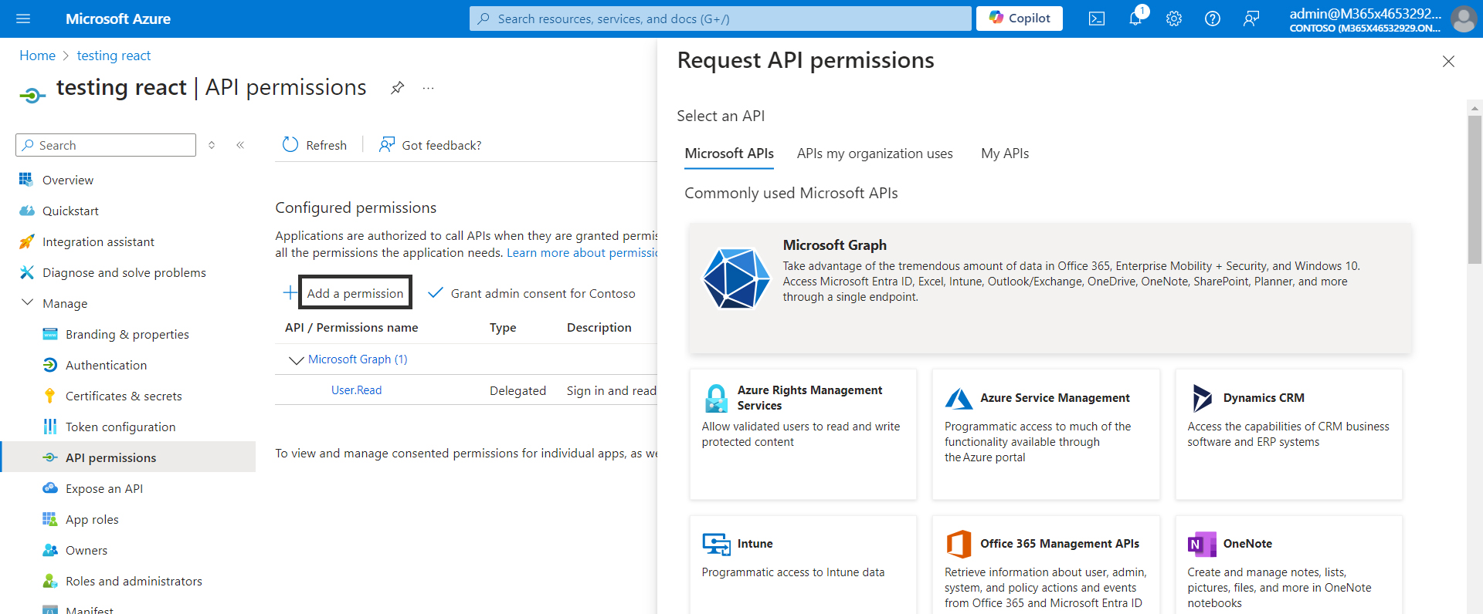Switch to APIs my organization uses tab

click(x=874, y=153)
